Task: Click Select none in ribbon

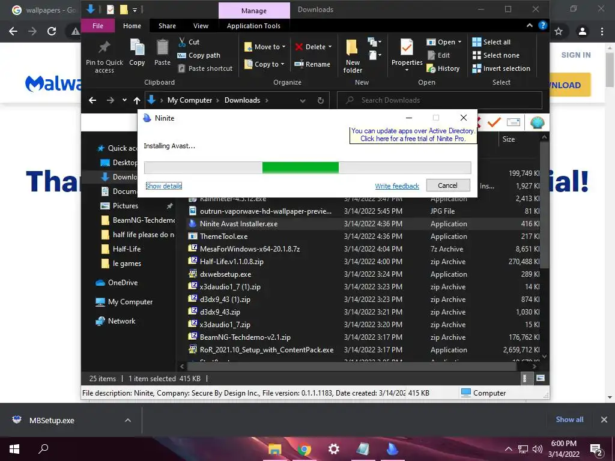Action: click(495, 55)
